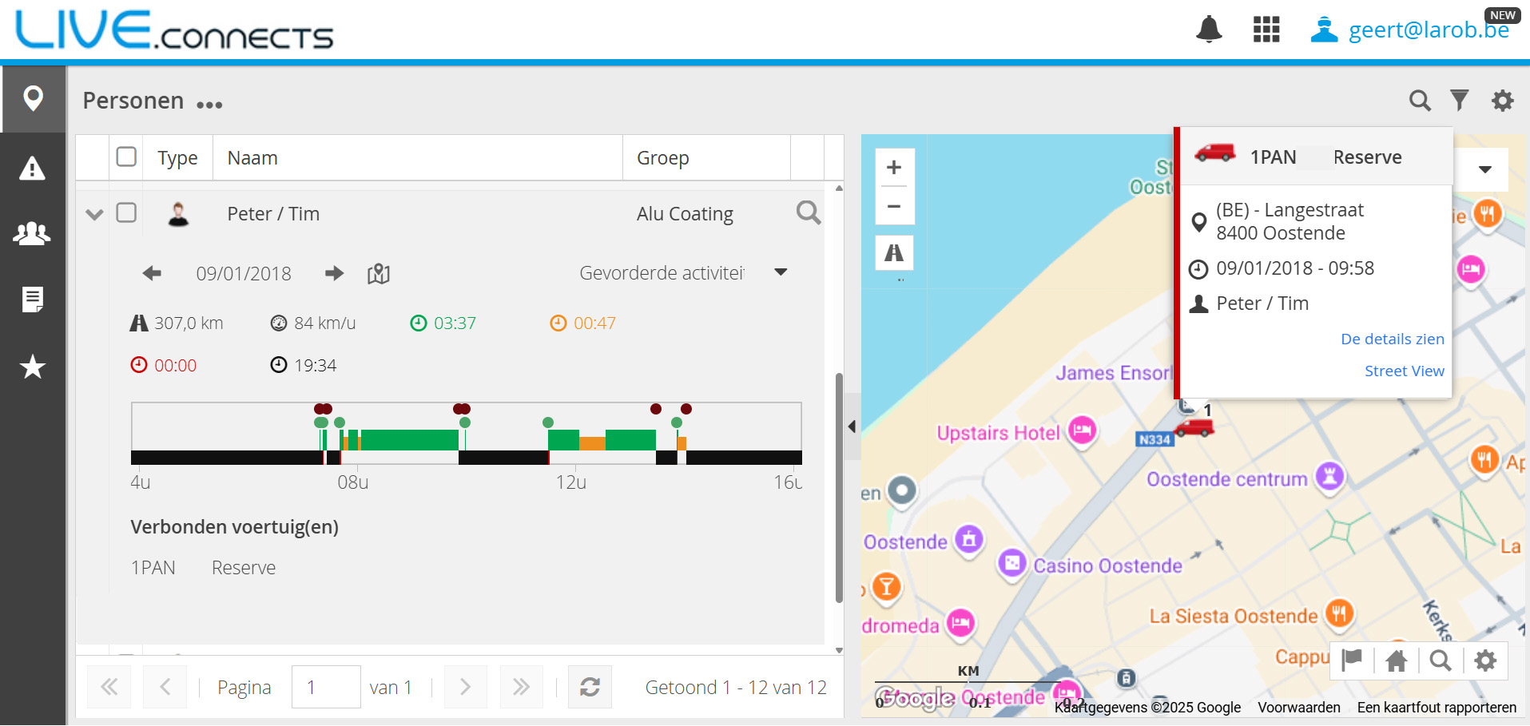Sort by the Type column header
The image size is (1530, 726).
177,157
